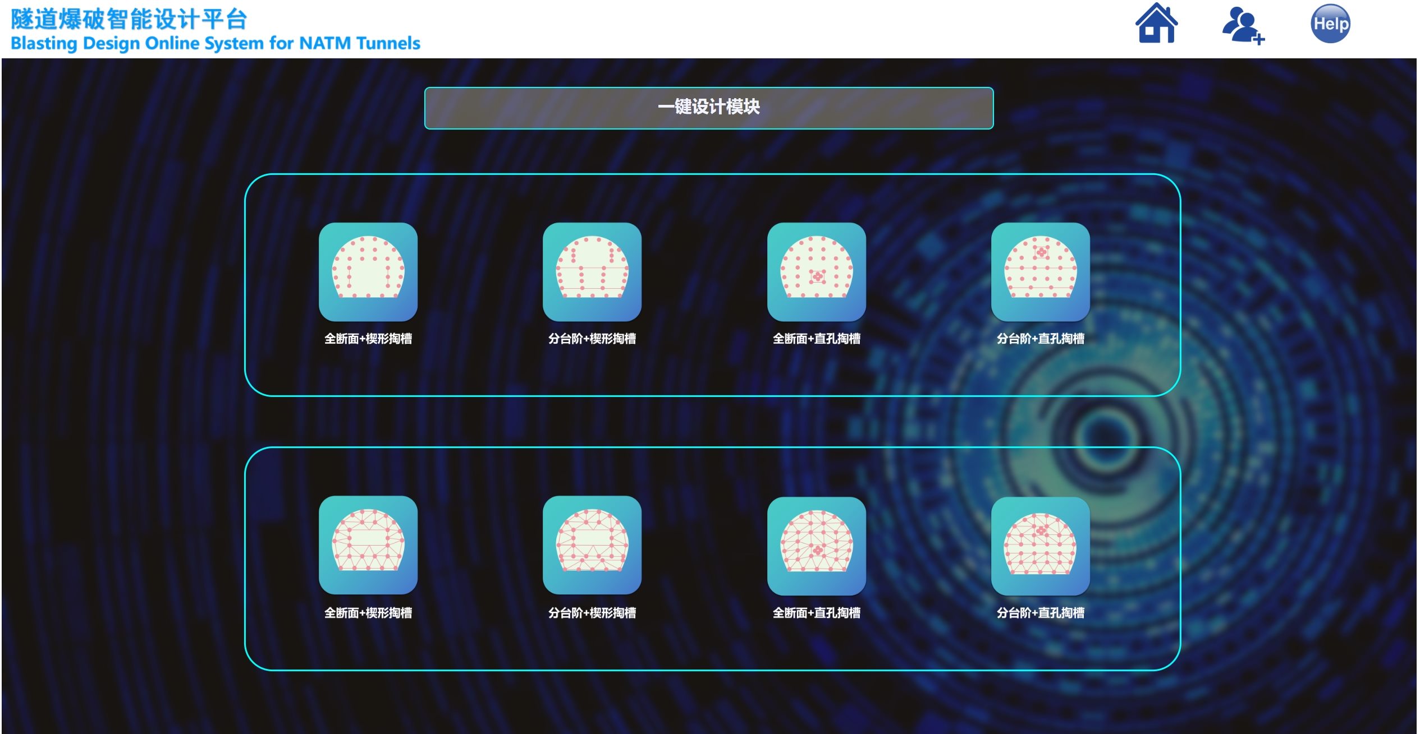Click top-row label 分台阶+楔形掏槽
The height and width of the screenshot is (734, 1420).
[592, 339]
